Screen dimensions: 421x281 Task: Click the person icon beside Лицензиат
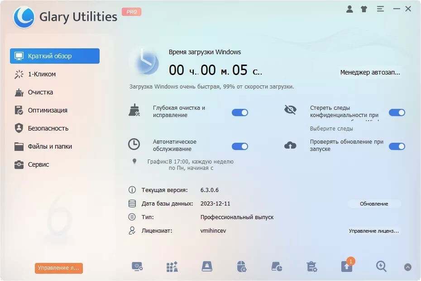[x=132, y=231]
